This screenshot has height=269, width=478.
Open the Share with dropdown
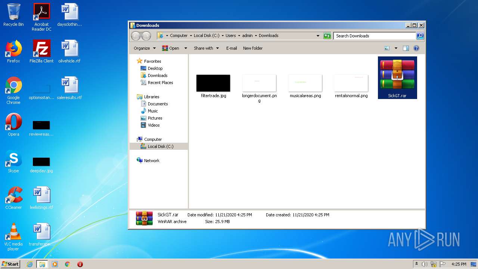coord(206,48)
